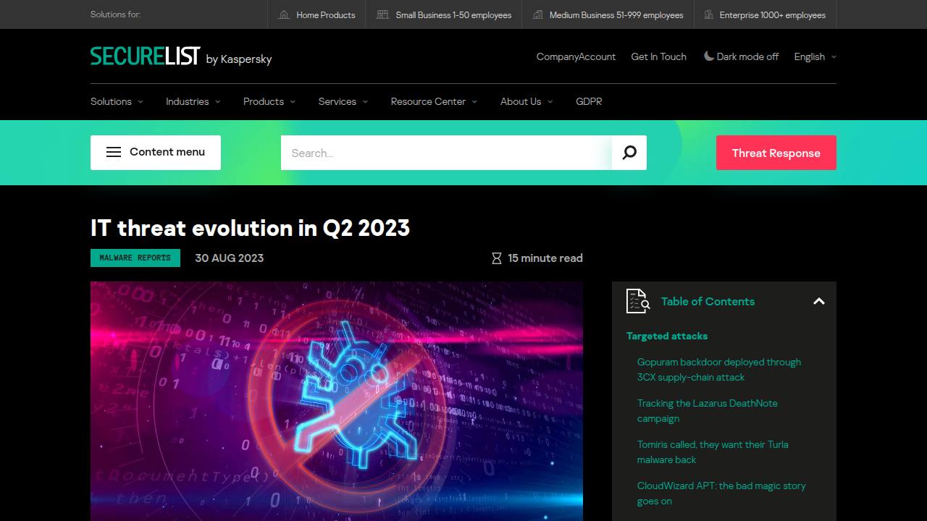The image size is (927, 521).
Task: Click the Small Business building icon
Action: (382, 14)
